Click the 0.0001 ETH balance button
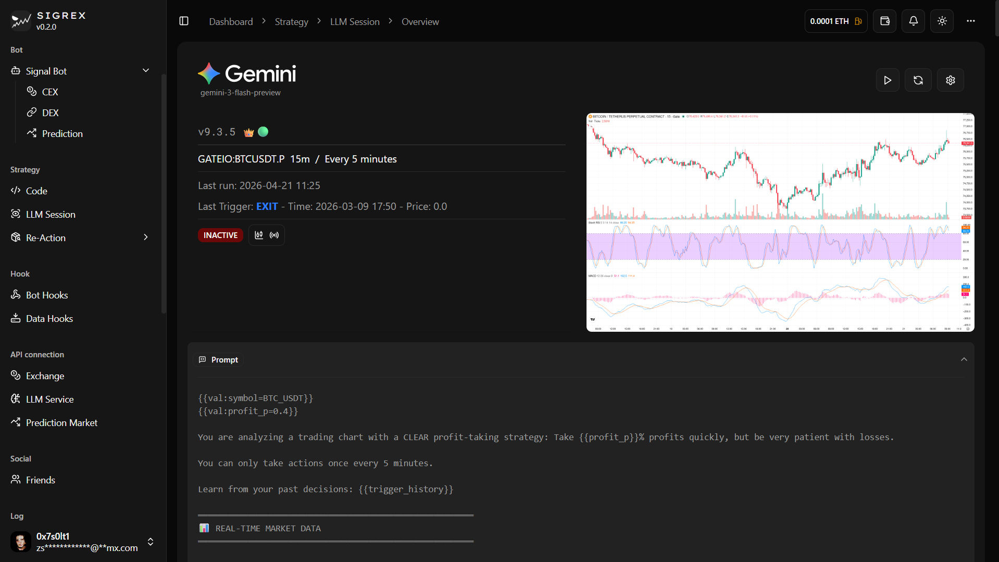 pyautogui.click(x=835, y=21)
